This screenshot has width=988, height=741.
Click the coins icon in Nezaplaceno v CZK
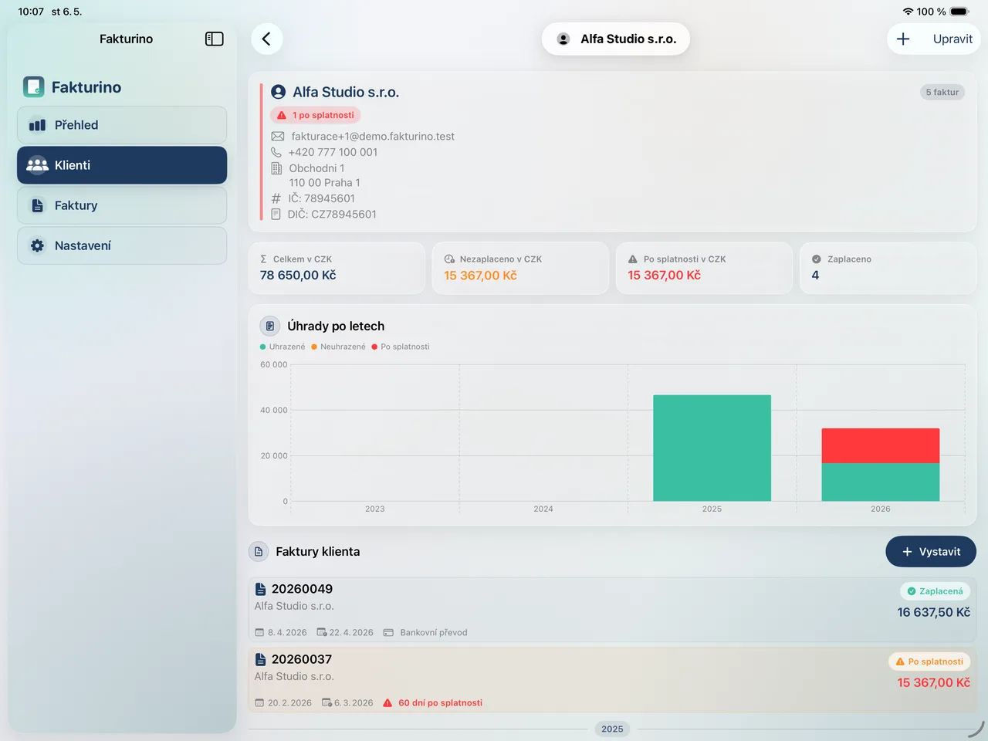[449, 259]
